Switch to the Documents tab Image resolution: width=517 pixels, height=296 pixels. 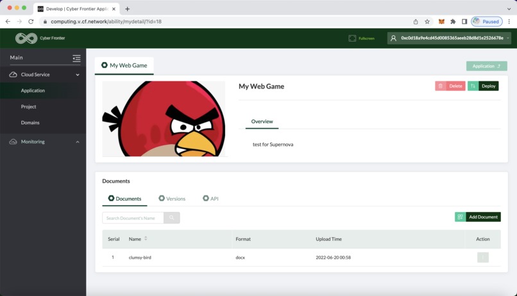pyautogui.click(x=124, y=199)
